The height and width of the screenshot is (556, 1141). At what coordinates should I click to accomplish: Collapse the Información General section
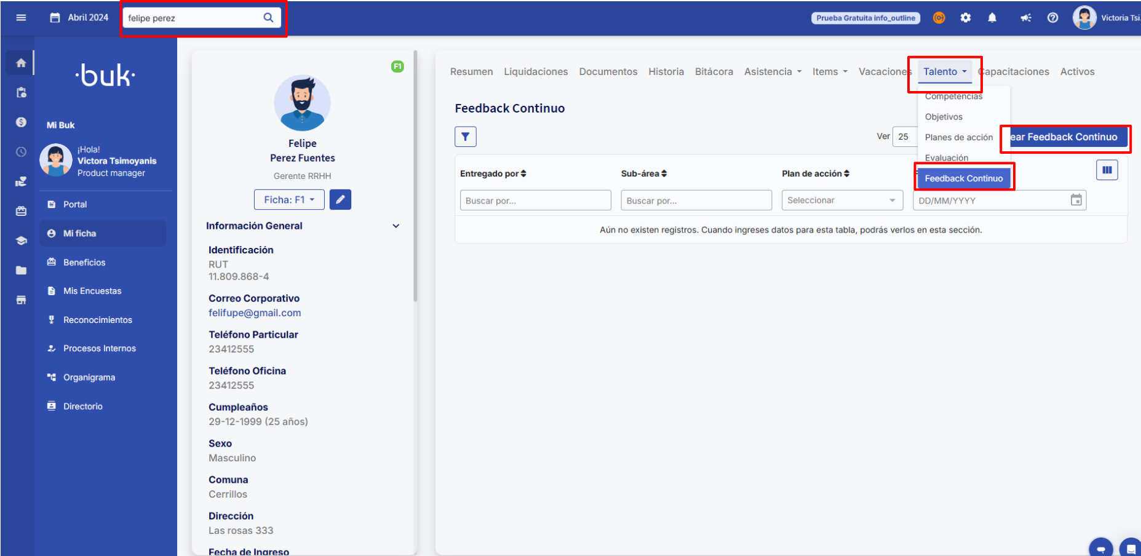click(396, 226)
